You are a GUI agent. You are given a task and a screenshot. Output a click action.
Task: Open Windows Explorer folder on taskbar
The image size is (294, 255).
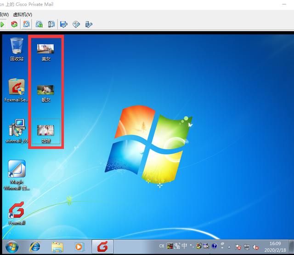click(57, 247)
